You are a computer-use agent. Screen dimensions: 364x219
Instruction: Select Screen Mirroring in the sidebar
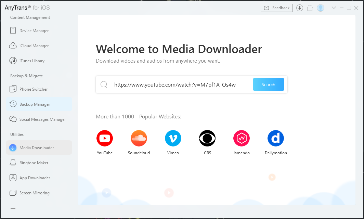(34, 193)
